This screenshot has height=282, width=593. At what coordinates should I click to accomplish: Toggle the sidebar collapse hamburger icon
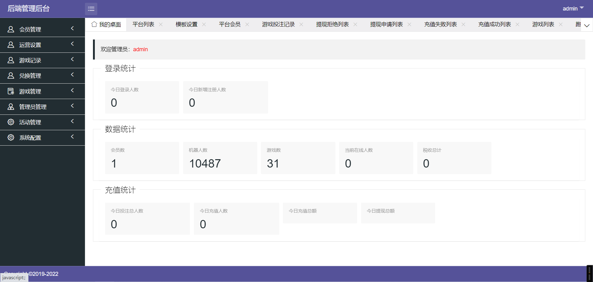click(91, 9)
